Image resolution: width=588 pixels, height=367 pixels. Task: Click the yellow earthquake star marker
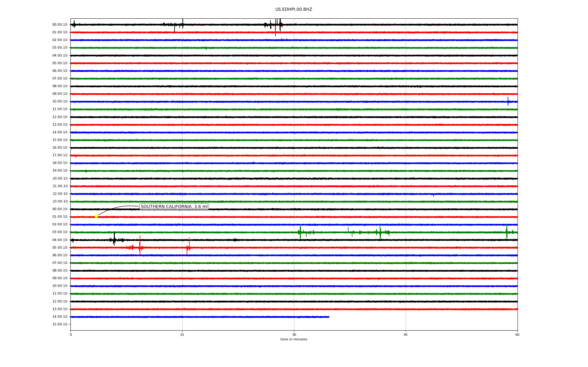click(96, 217)
